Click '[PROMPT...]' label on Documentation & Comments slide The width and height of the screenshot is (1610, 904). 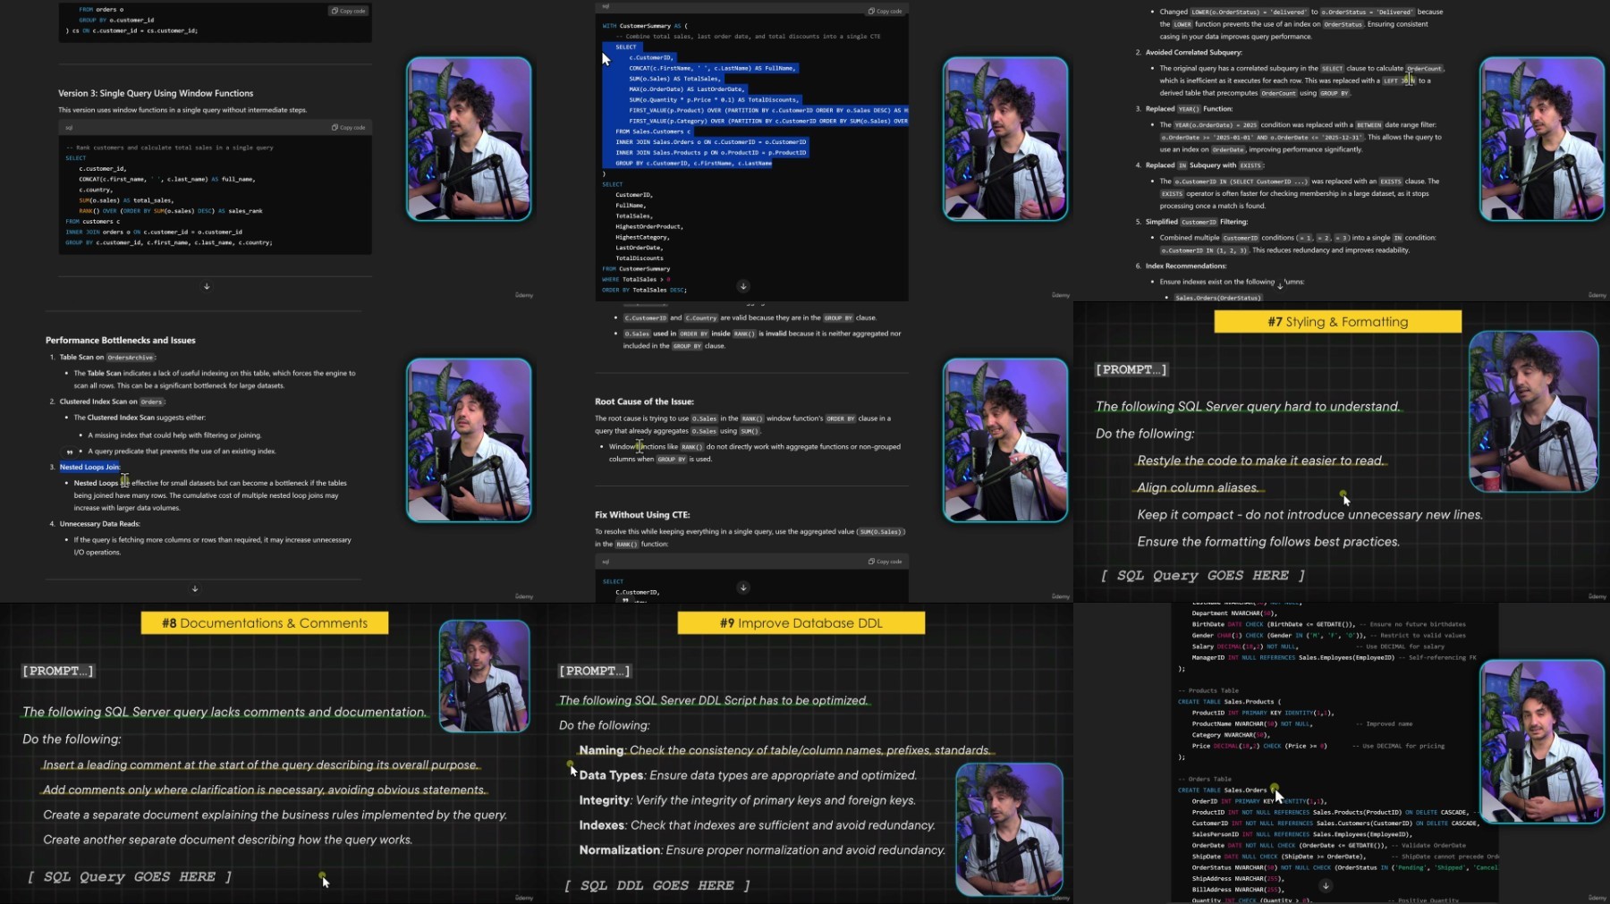(58, 671)
